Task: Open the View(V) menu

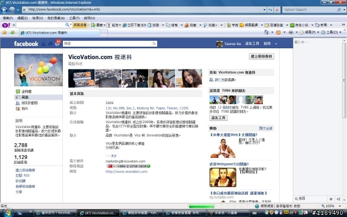Action: 37,18
